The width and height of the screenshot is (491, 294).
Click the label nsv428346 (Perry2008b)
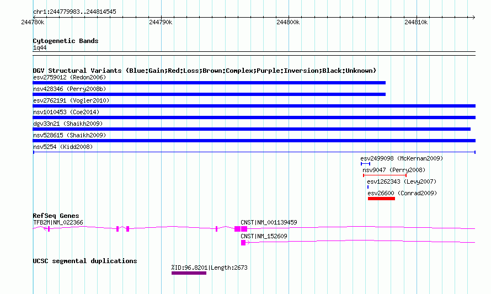pos(70,89)
